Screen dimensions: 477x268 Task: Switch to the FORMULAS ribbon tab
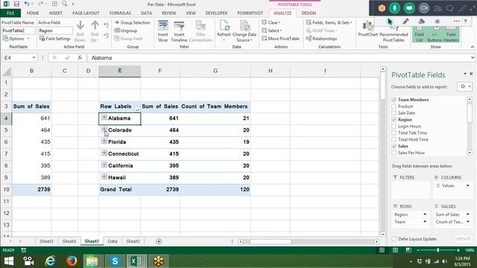coord(120,13)
